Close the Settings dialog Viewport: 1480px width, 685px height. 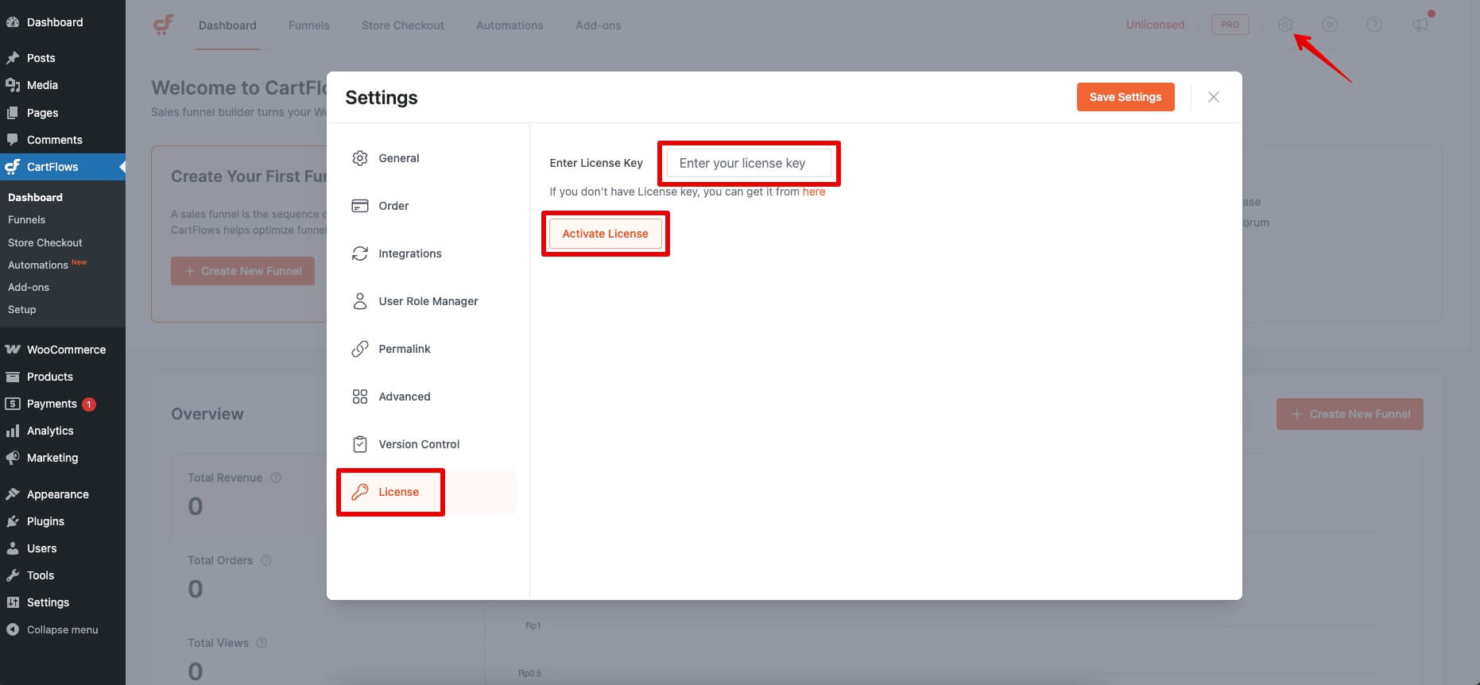point(1213,97)
